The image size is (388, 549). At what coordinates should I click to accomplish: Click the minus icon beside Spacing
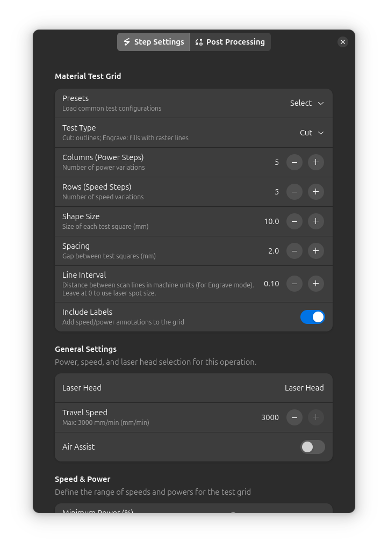(294, 251)
